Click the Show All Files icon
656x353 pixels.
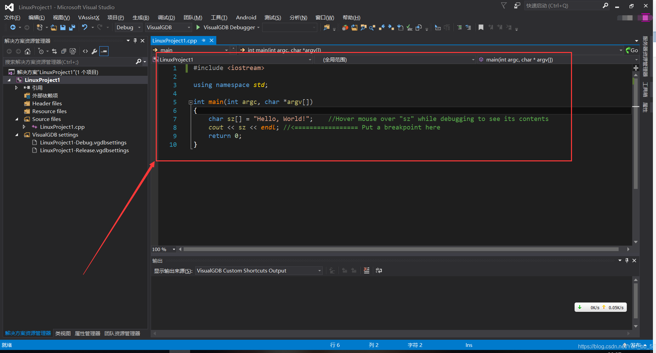click(73, 51)
